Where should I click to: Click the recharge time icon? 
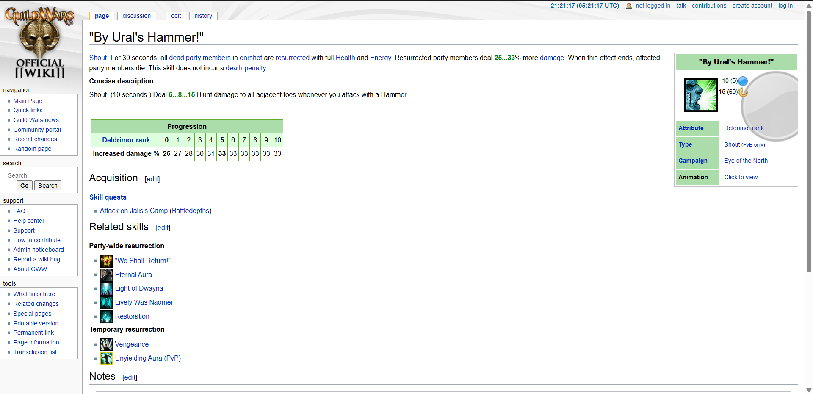tap(743, 92)
